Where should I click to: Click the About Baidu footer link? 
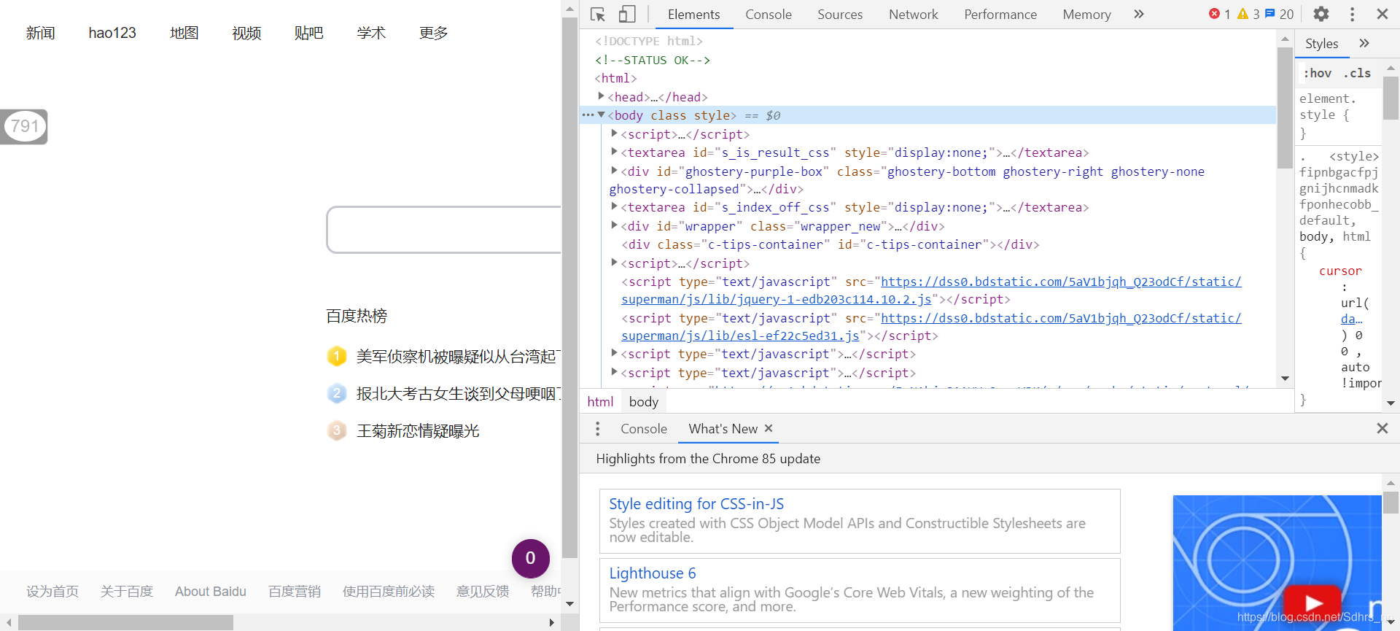[211, 592]
